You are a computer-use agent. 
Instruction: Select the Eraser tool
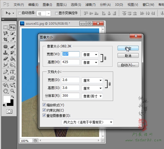coord(6,59)
